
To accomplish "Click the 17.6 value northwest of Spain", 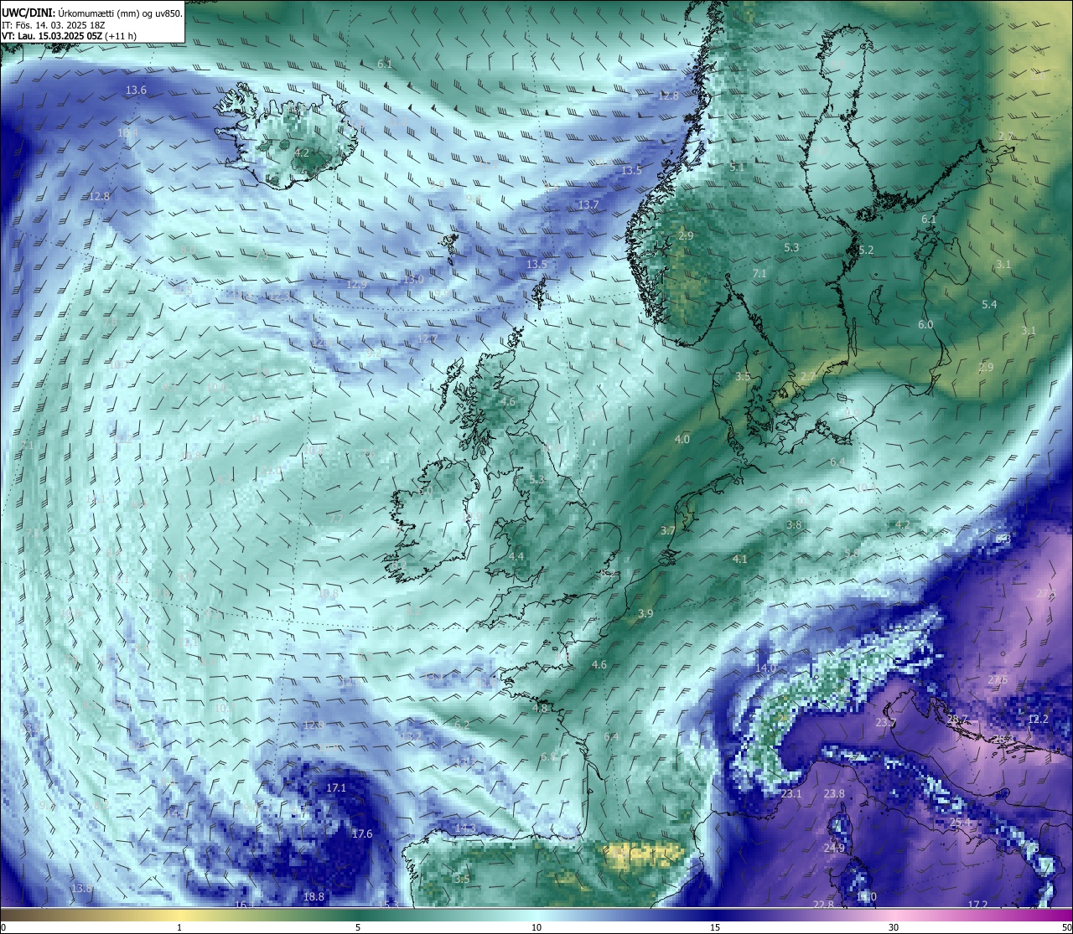I will click(x=362, y=833).
